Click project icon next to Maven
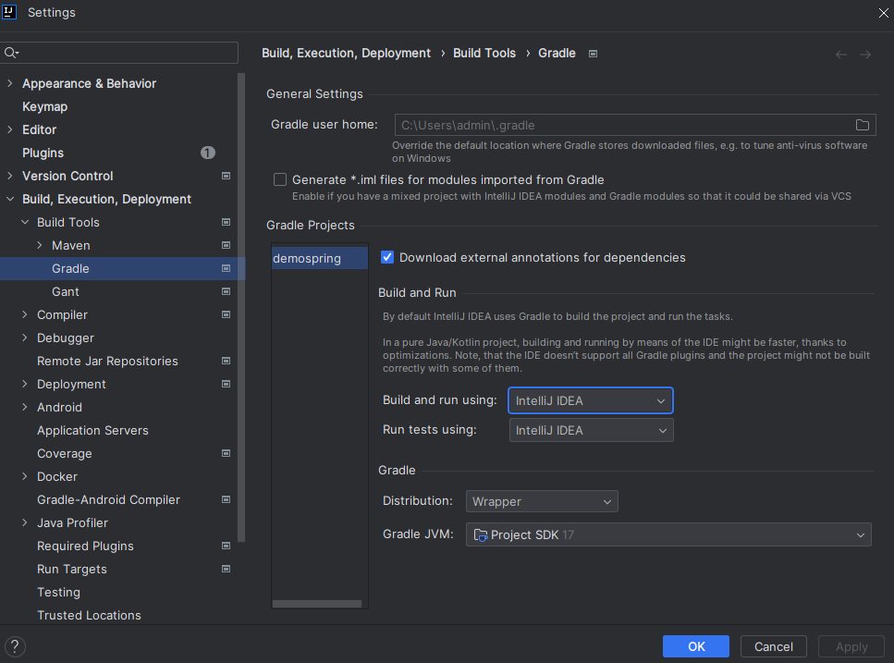894x663 pixels. pyautogui.click(x=226, y=245)
